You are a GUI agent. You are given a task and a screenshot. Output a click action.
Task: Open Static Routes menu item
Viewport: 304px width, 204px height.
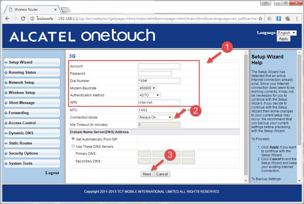(32, 143)
